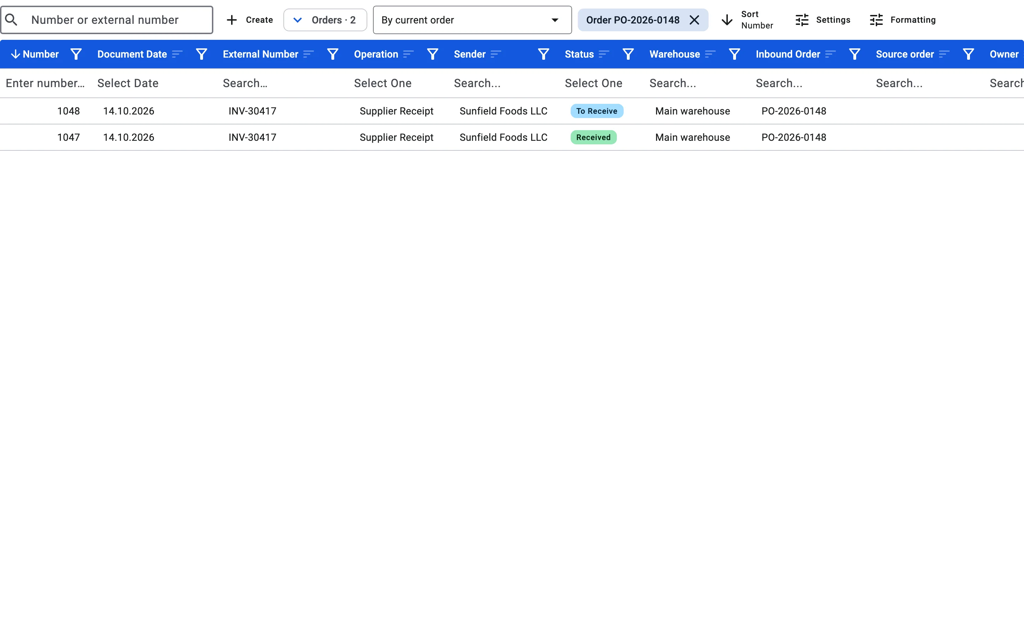Image resolution: width=1024 pixels, height=640 pixels.
Task: Remove the Order PO-2026-0148 filter chip
Action: point(694,20)
